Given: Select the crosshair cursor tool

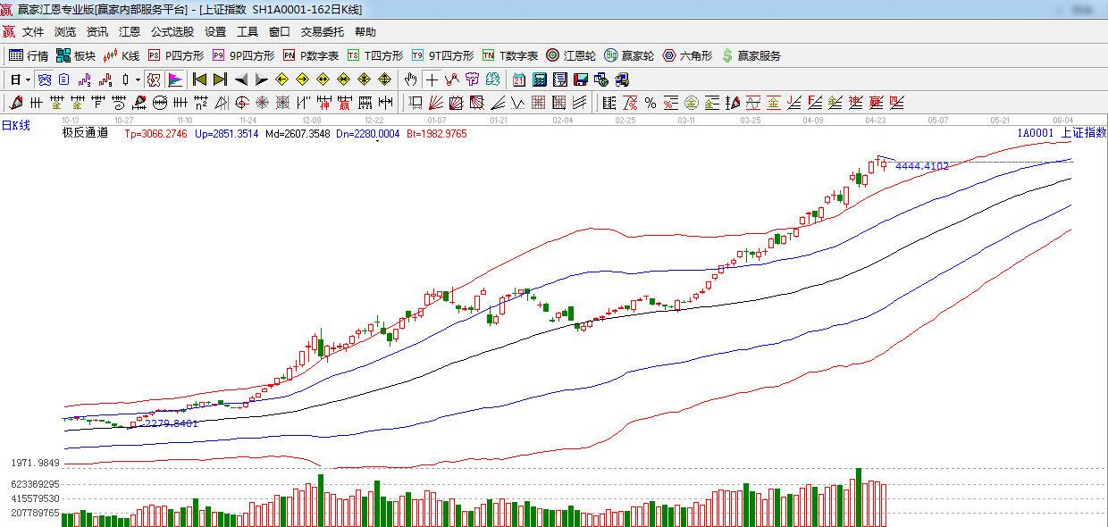Looking at the screenshot, I should coord(432,79).
